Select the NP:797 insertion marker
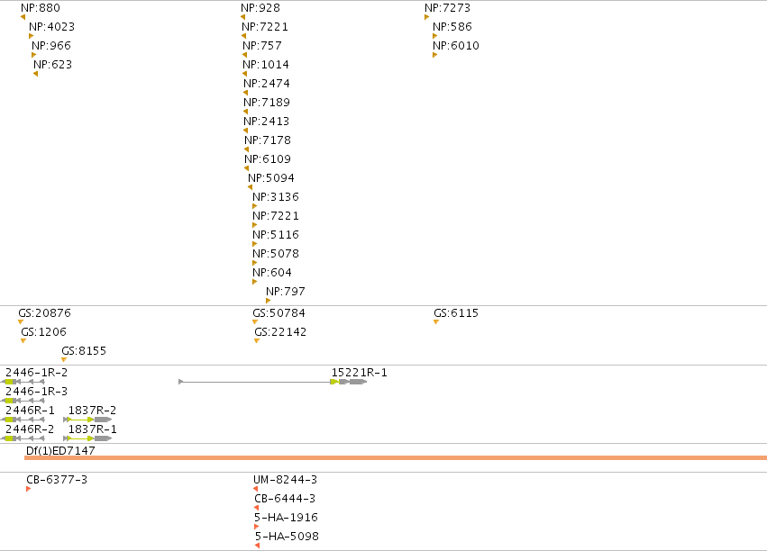The height and width of the screenshot is (551, 767). click(268, 301)
